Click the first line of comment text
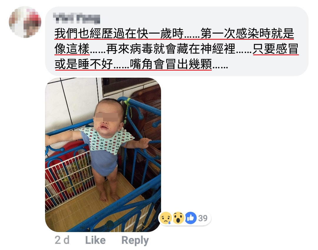Viewport: 318px width, 250px height. 174,34
